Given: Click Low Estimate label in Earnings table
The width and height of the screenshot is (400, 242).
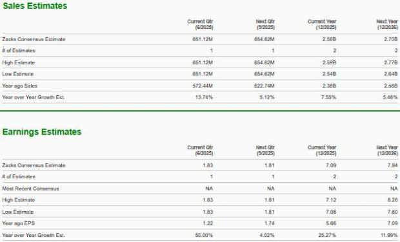Looking at the screenshot, I should (x=18, y=212).
